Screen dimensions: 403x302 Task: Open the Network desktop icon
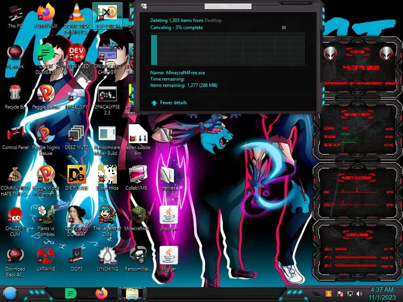click(15, 57)
